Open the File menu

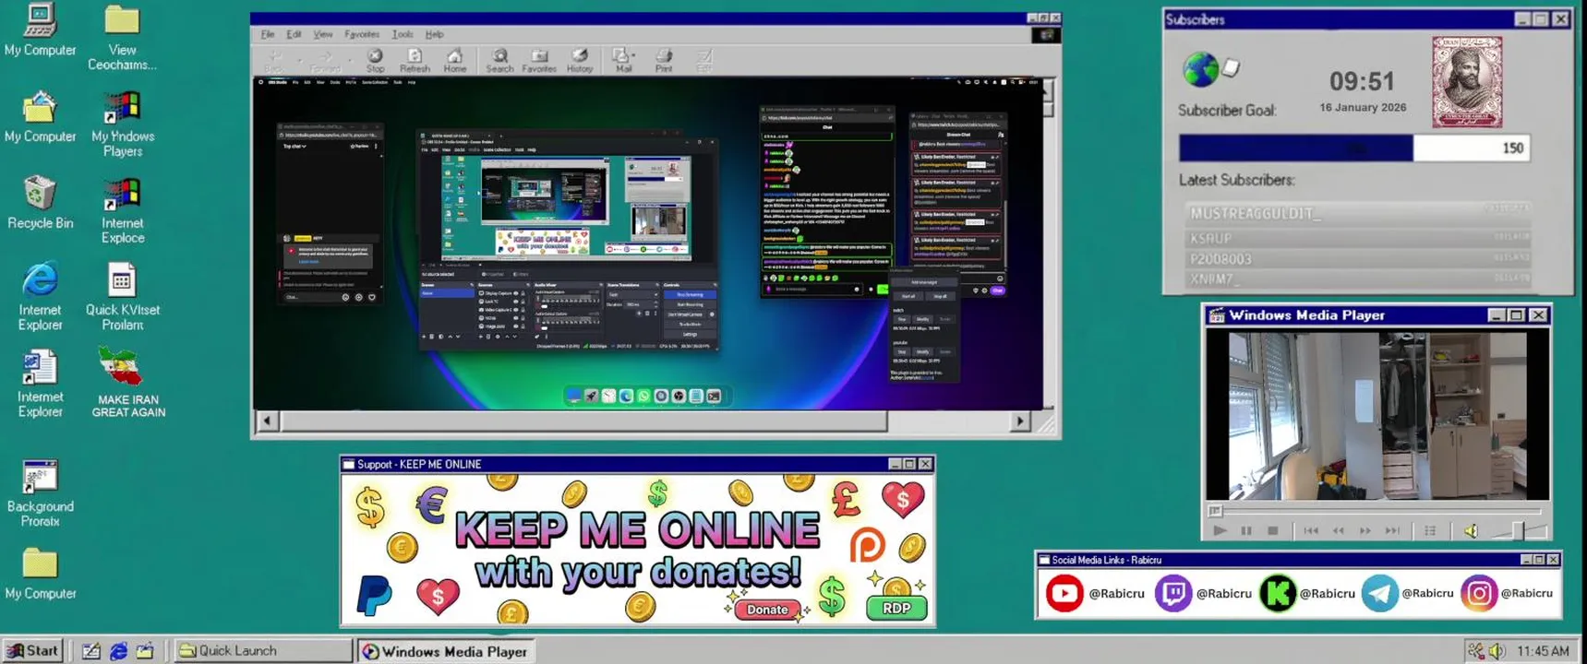click(268, 34)
